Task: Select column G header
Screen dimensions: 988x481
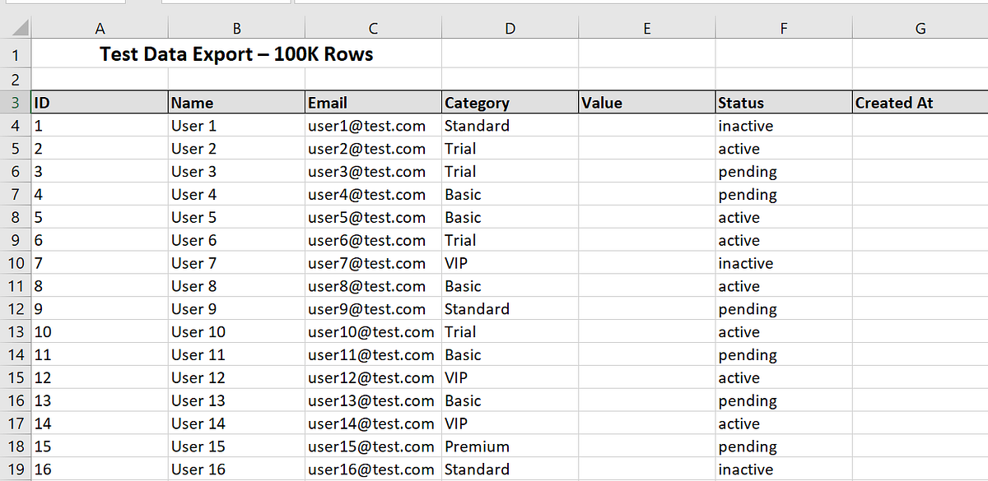Action: pos(920,29)
